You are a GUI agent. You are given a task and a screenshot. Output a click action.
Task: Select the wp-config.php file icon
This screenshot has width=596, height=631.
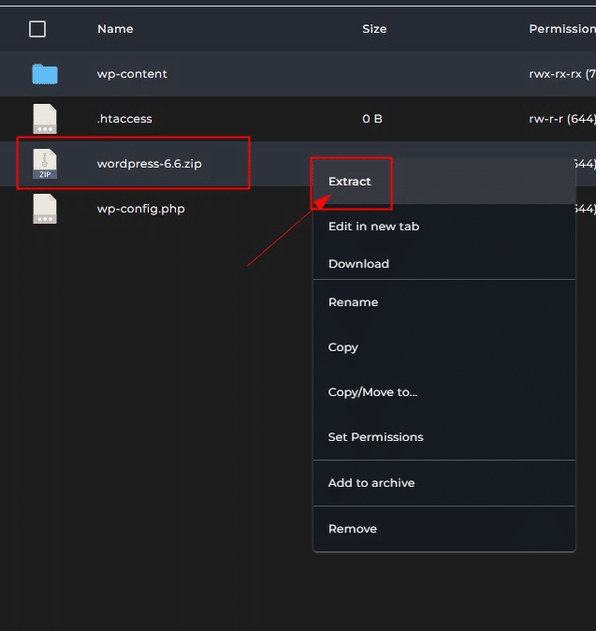click(45, 209)
